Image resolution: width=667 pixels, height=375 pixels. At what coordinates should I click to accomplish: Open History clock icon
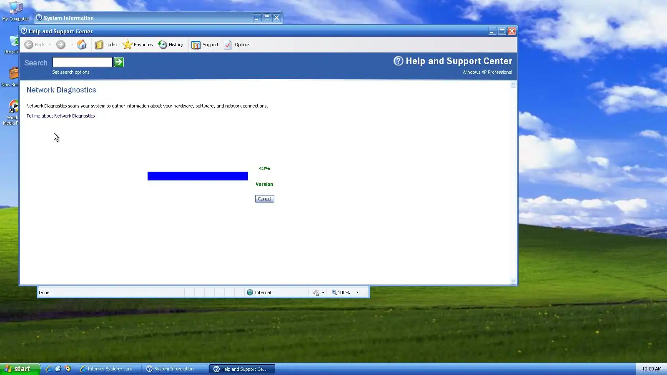162,45
